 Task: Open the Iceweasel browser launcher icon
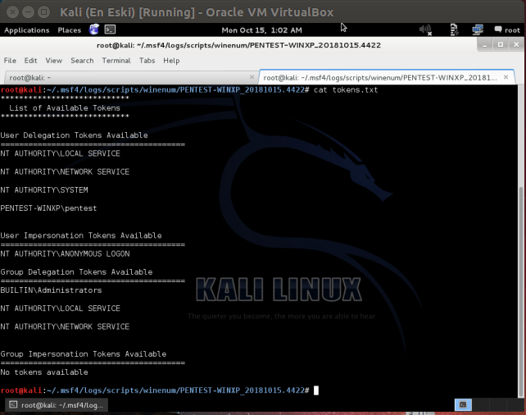tap(94, 30)
